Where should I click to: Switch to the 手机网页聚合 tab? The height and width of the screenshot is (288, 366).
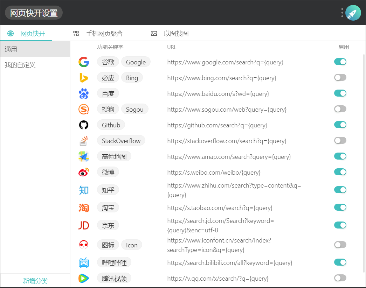(98, 33)
